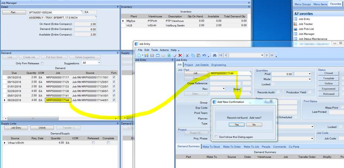
Task: Open the File menu in Job Entry
Action: coord(140,50)
